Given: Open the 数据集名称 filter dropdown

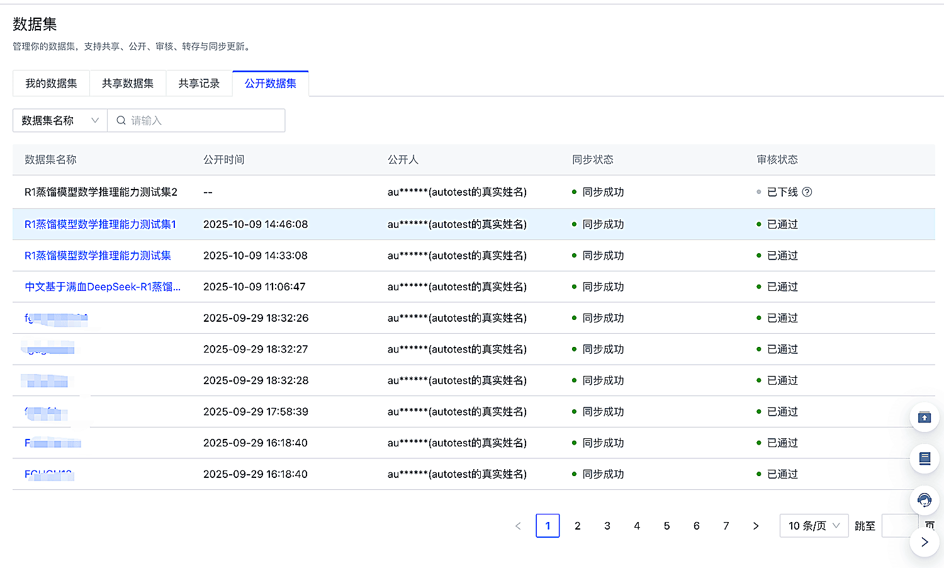Looking at the screenshot, I should [60, 120].
